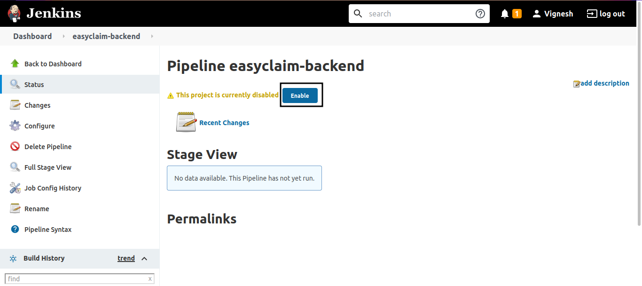Image resolution: width=642 pixels, height=286 pixels.
Task: Click the log out link text
Action: coord(612,14)
